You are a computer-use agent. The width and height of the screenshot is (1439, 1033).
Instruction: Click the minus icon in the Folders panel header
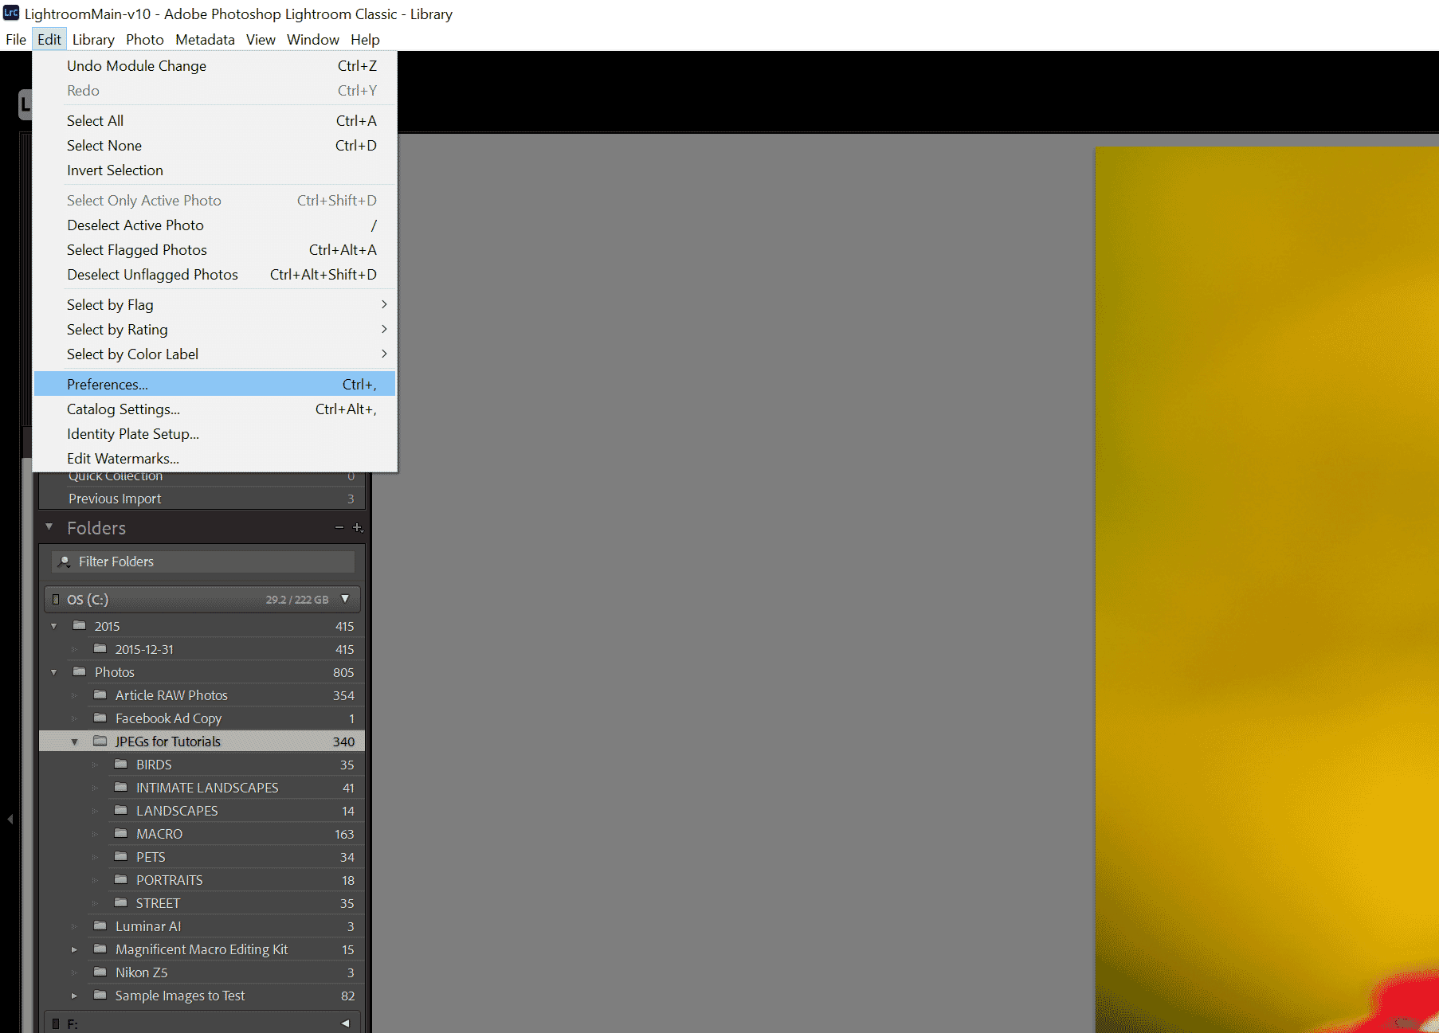pyautogui.click(x=338, y=527)
